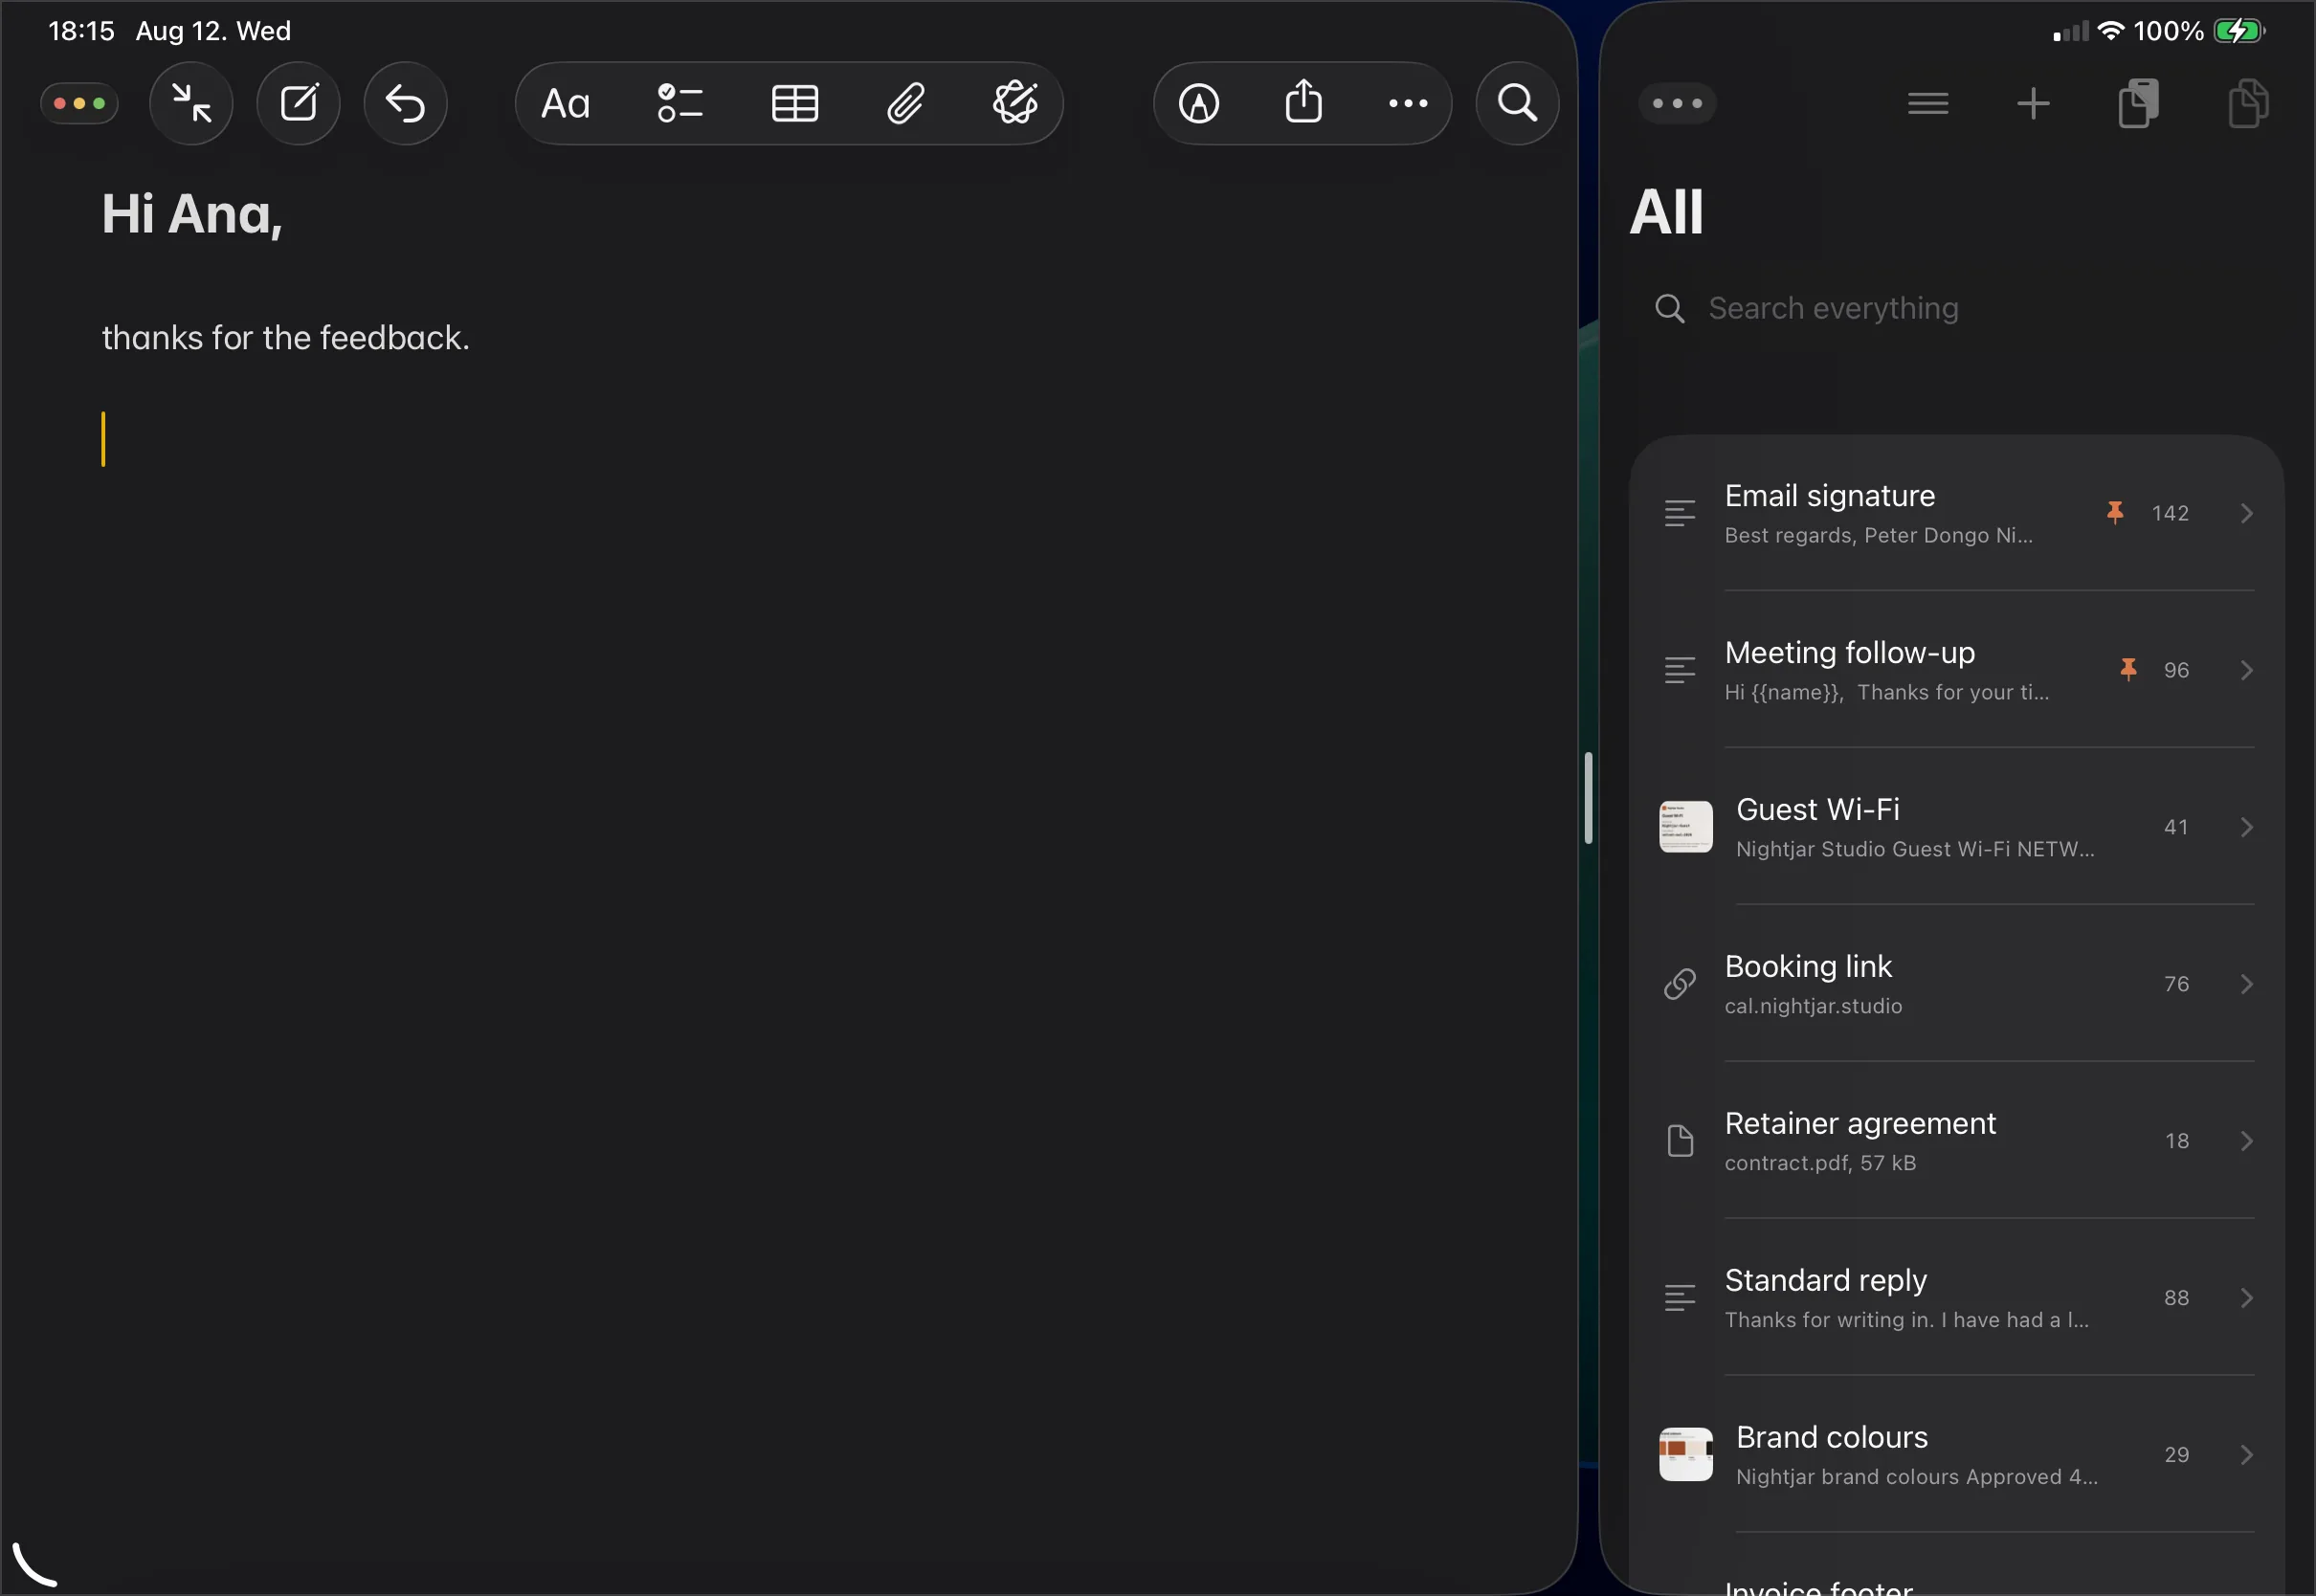This screenshot has height=1596, width=2316.
Task: Expand Booking link with its chevron
Action: [x=2247, y=984]
